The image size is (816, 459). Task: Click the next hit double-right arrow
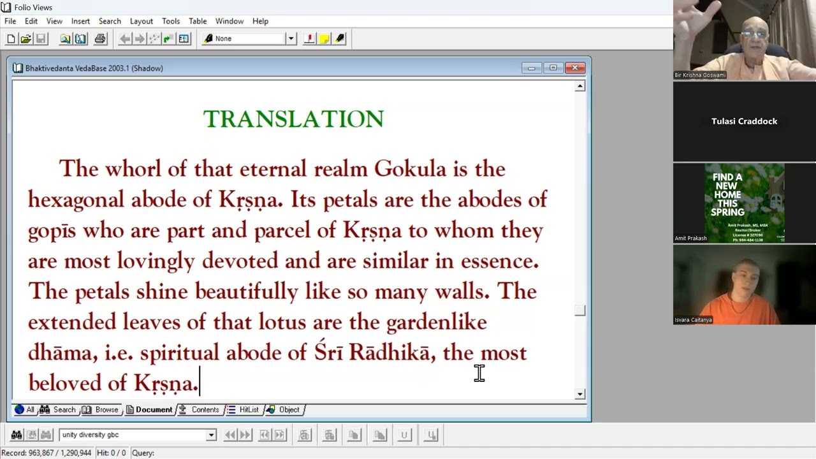coord(245,435)
